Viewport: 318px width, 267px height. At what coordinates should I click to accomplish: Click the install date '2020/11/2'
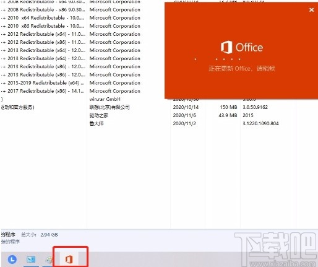184,123
